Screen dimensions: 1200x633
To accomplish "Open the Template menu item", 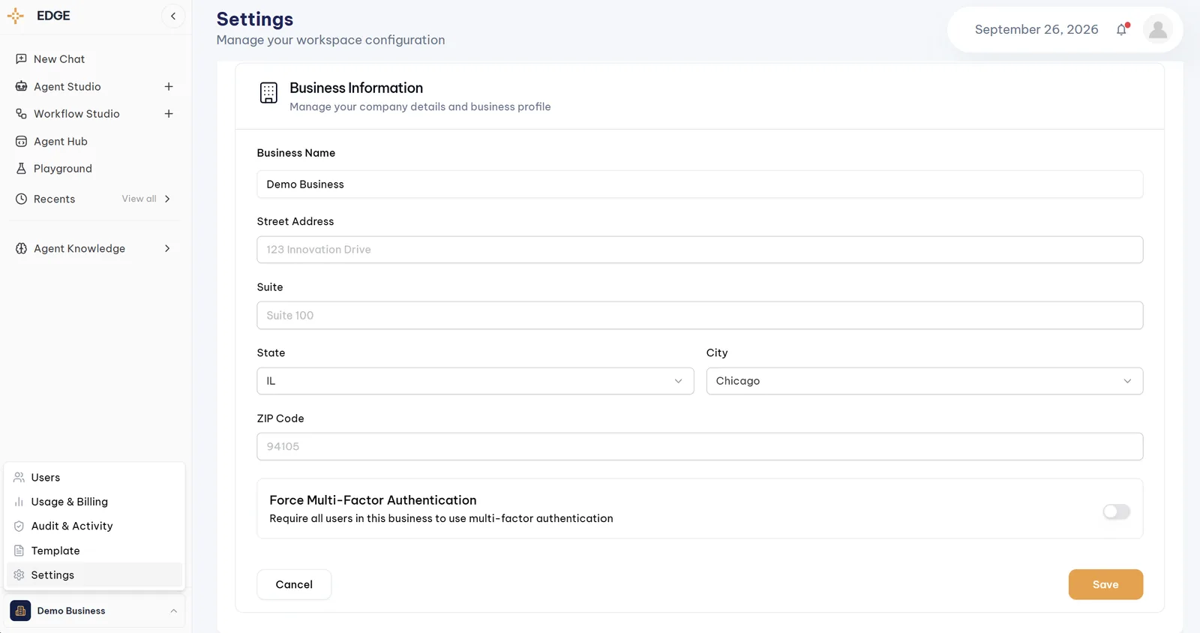I will [x=94, y=550].
